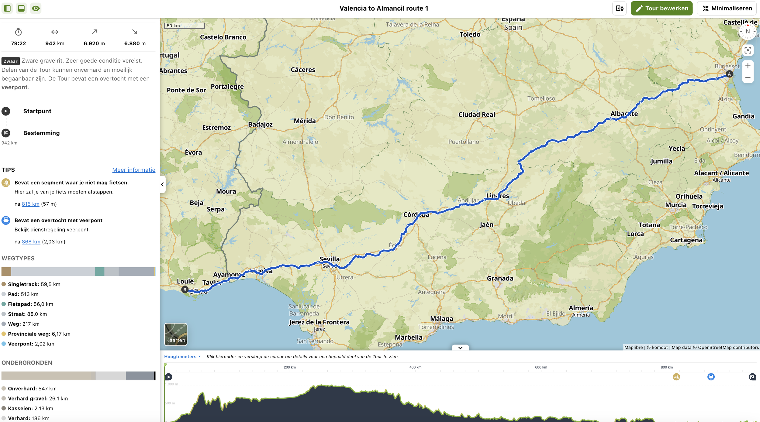Click the ferry marker on the elevation timeline
The width and height of the screenshot is (760, 422).
coord(711,377)
